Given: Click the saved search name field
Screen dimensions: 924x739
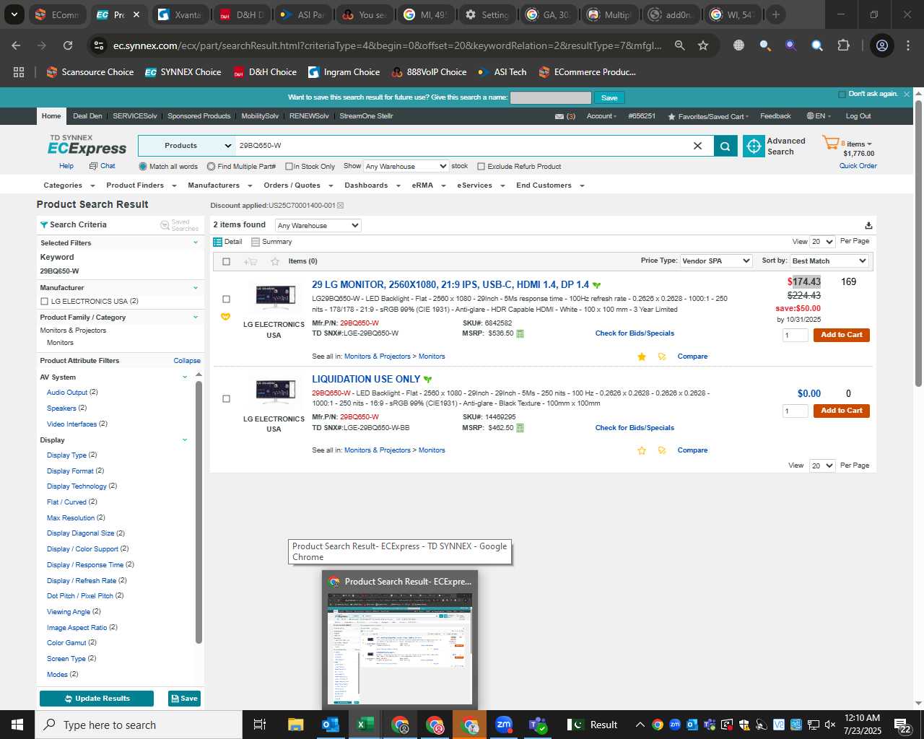Looking at the screenshot, I should (551, 98).
